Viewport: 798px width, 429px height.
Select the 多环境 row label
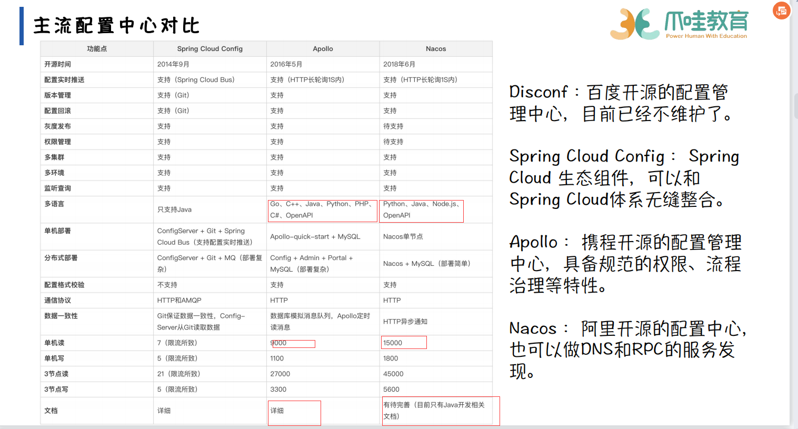coord(54,173)
